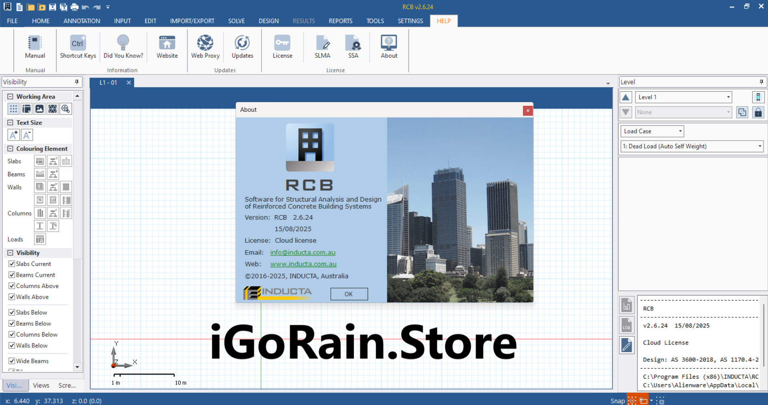Image resolution: width=768 pixels, height=405 pixels.
Task: Disable Walls Below visibility
Action: (x=12, y=346)
